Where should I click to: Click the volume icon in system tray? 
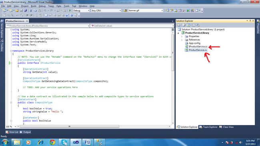[240, 142]
